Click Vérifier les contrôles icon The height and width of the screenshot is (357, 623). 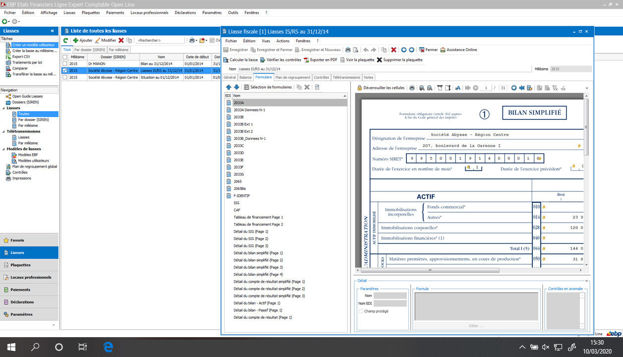click(263, 60)
